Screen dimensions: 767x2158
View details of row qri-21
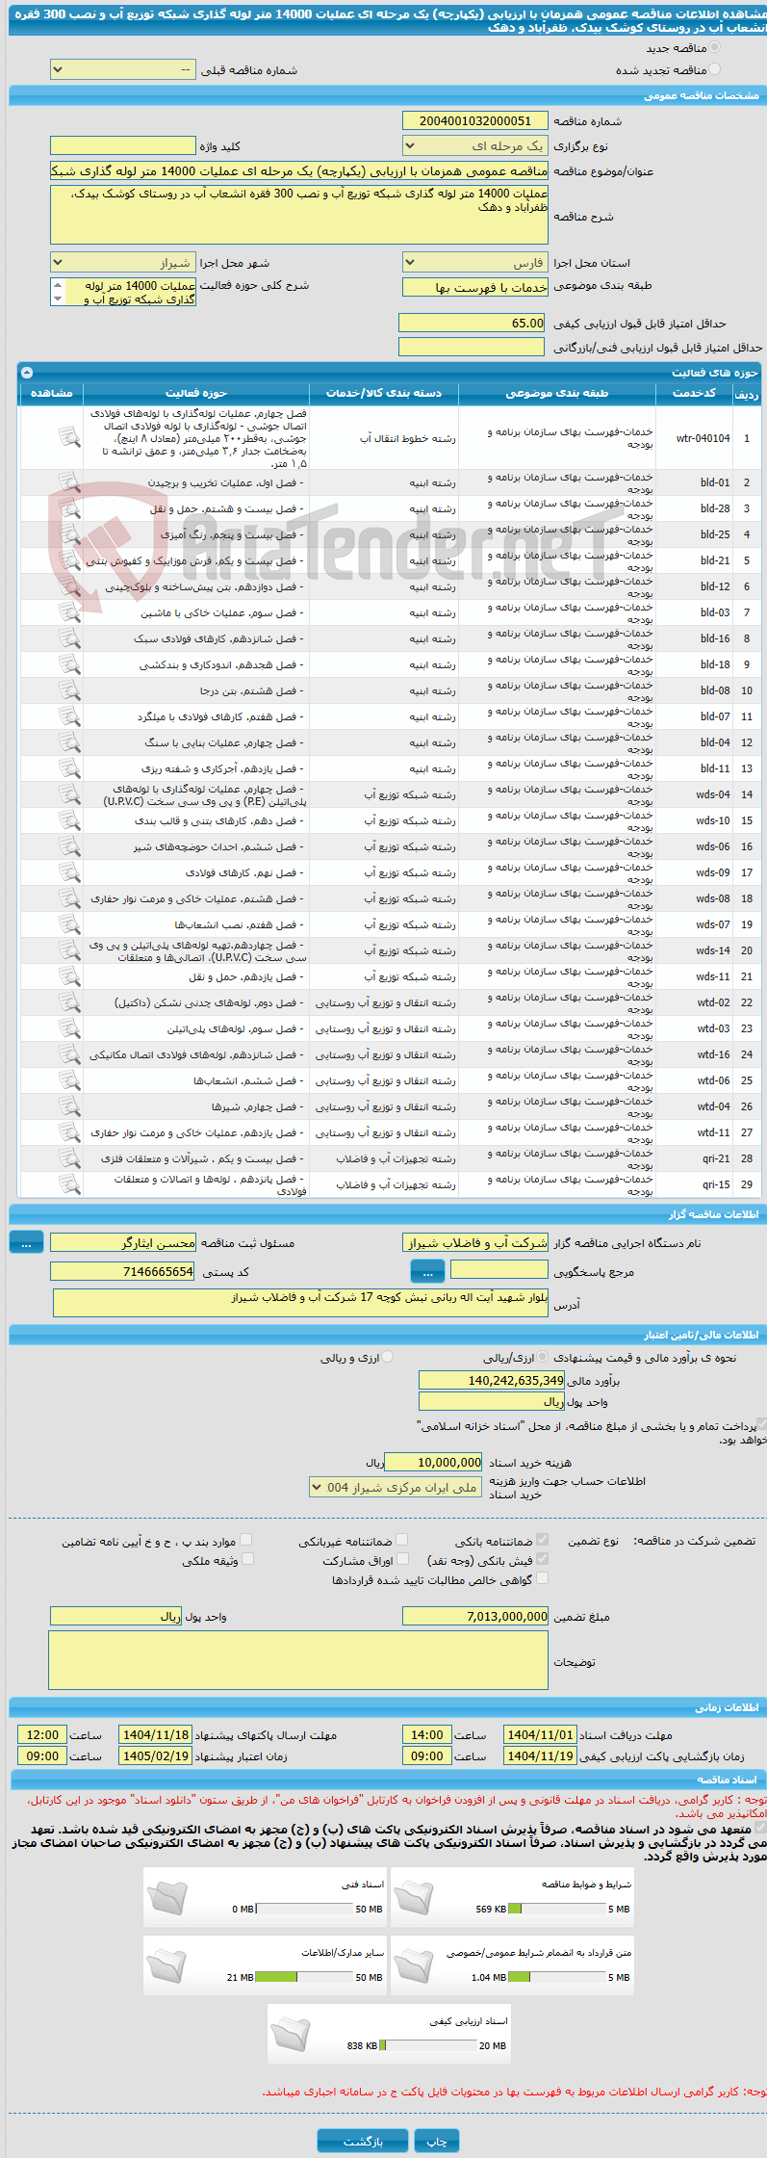[x=69, y=1157]
